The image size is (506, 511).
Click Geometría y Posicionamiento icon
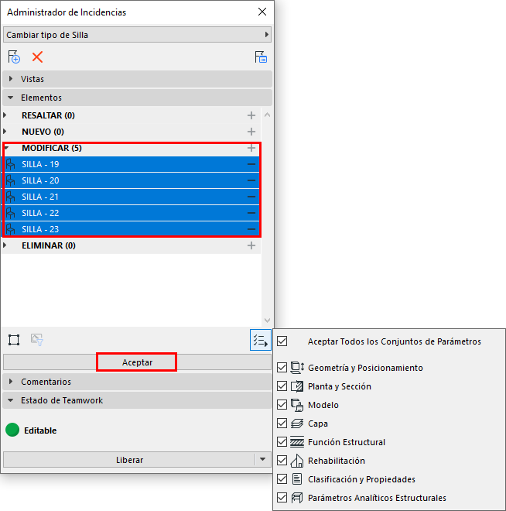pos(297,368)
